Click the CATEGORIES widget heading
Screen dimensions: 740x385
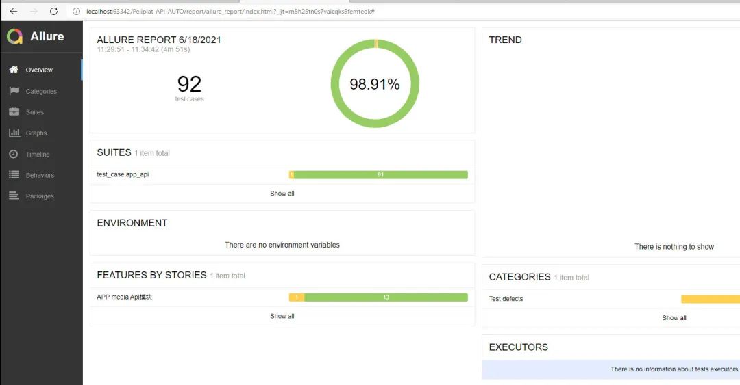tap(519, 277)
